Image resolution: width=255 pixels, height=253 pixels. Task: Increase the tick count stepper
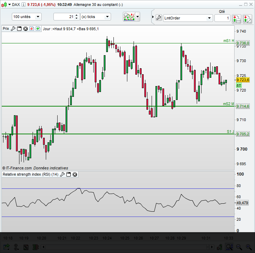click(x=77, y=15)
